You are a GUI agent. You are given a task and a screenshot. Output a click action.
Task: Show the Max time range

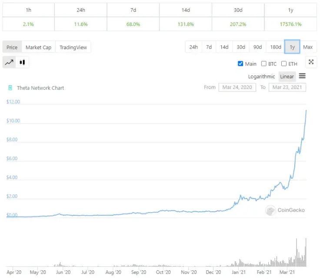(x=308, y=47)
